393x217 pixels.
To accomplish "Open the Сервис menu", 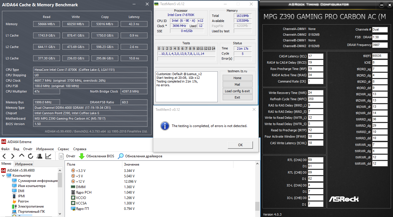I will [63, 149].
